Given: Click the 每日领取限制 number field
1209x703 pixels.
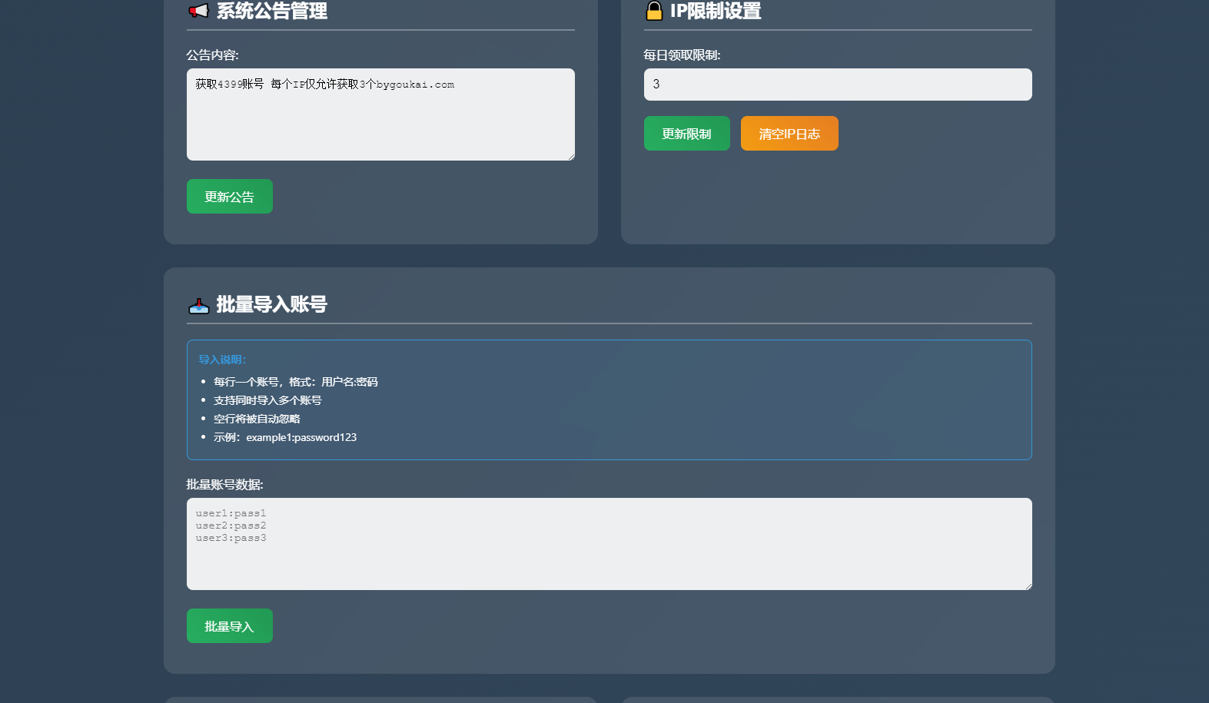Looking at the screenshot, I should 837,85.
